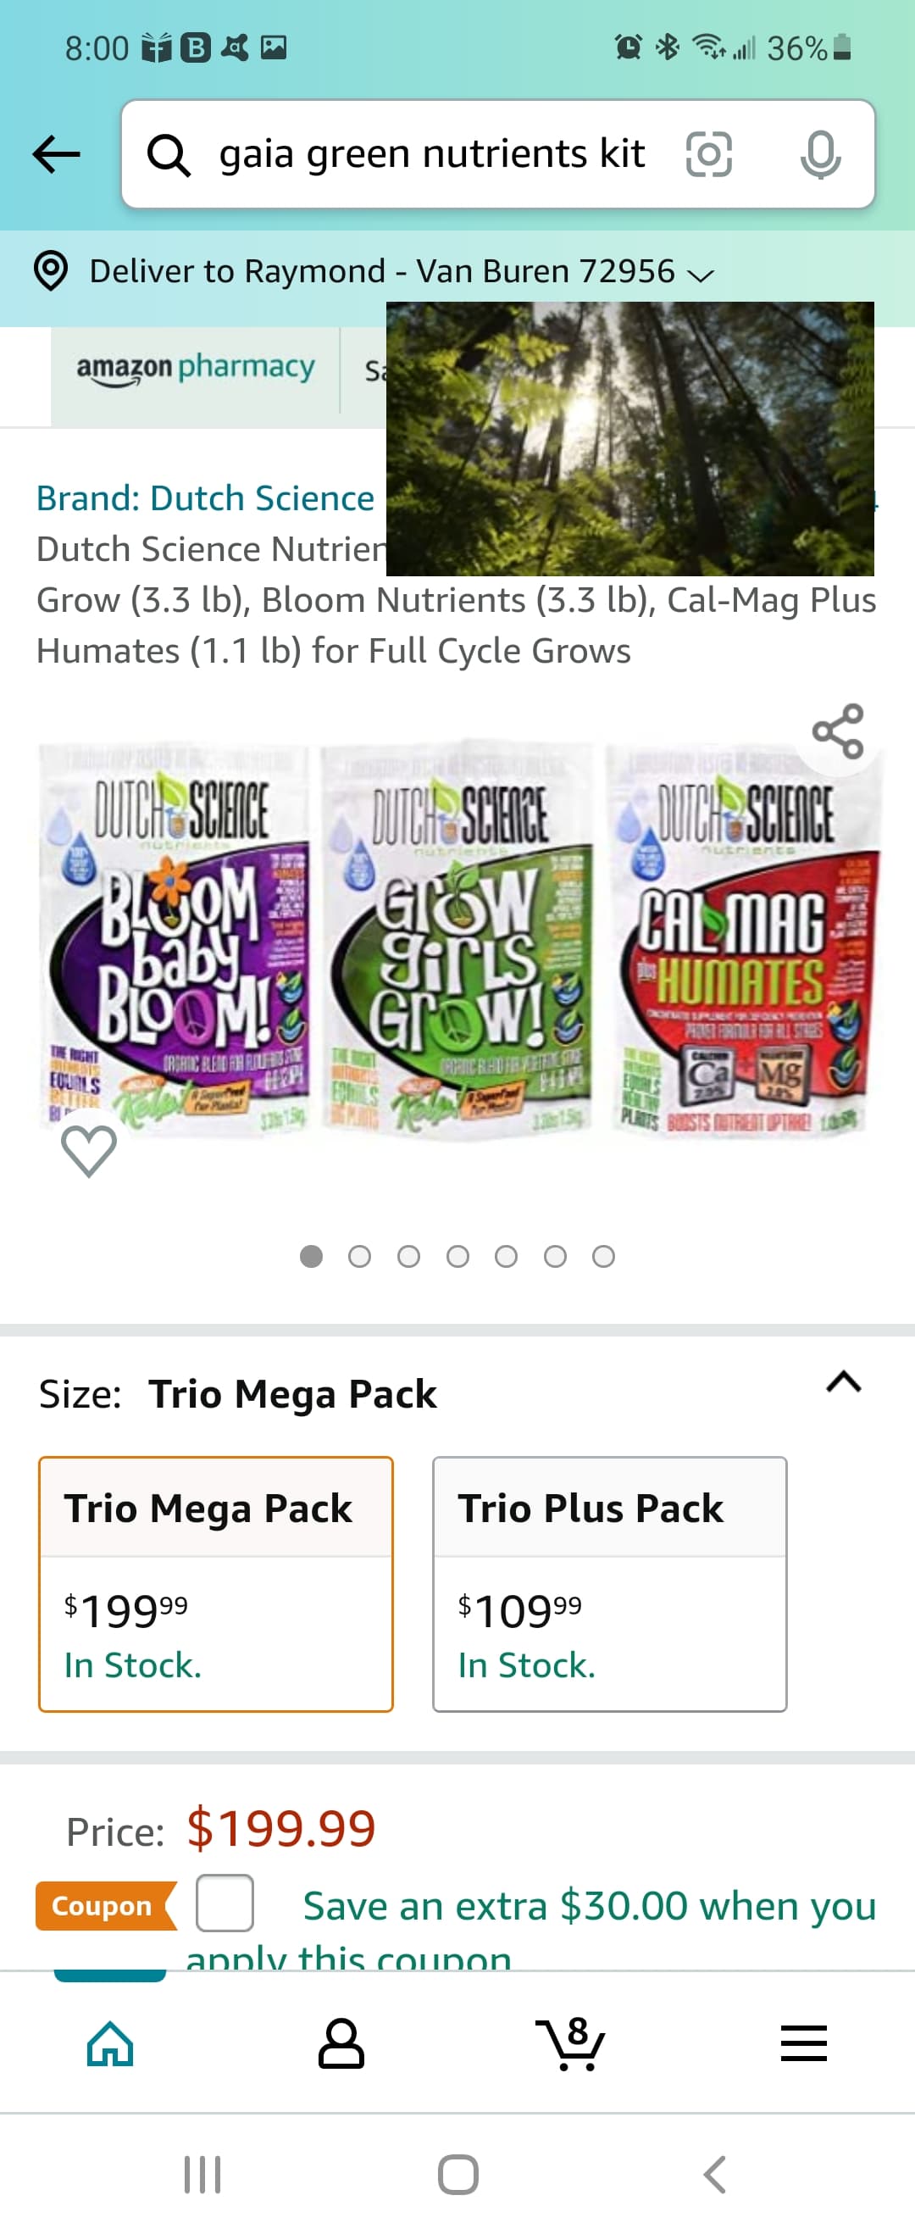The height and width of the screenshot is (2234, 915).
Task: Open the hamburger menu icon
Action: [803, 2043]
